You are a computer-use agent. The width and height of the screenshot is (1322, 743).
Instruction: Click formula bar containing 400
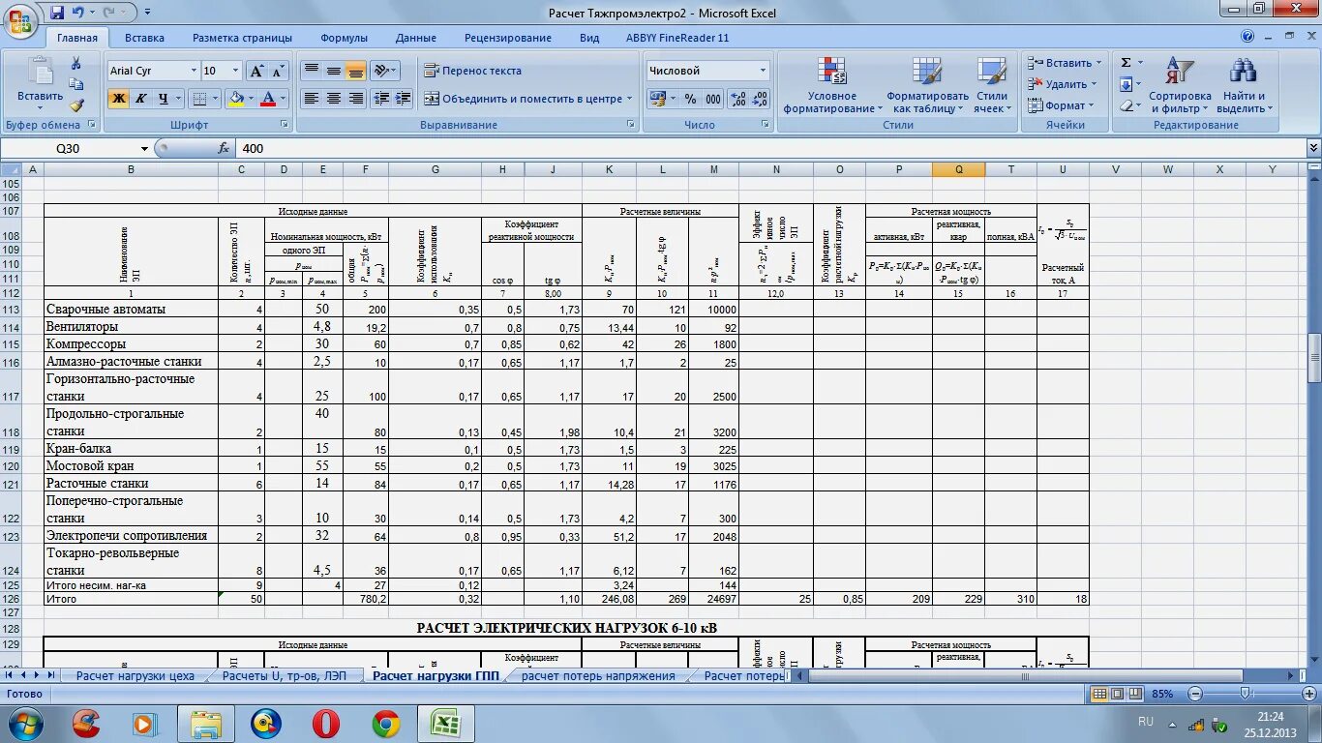(769, 149)
